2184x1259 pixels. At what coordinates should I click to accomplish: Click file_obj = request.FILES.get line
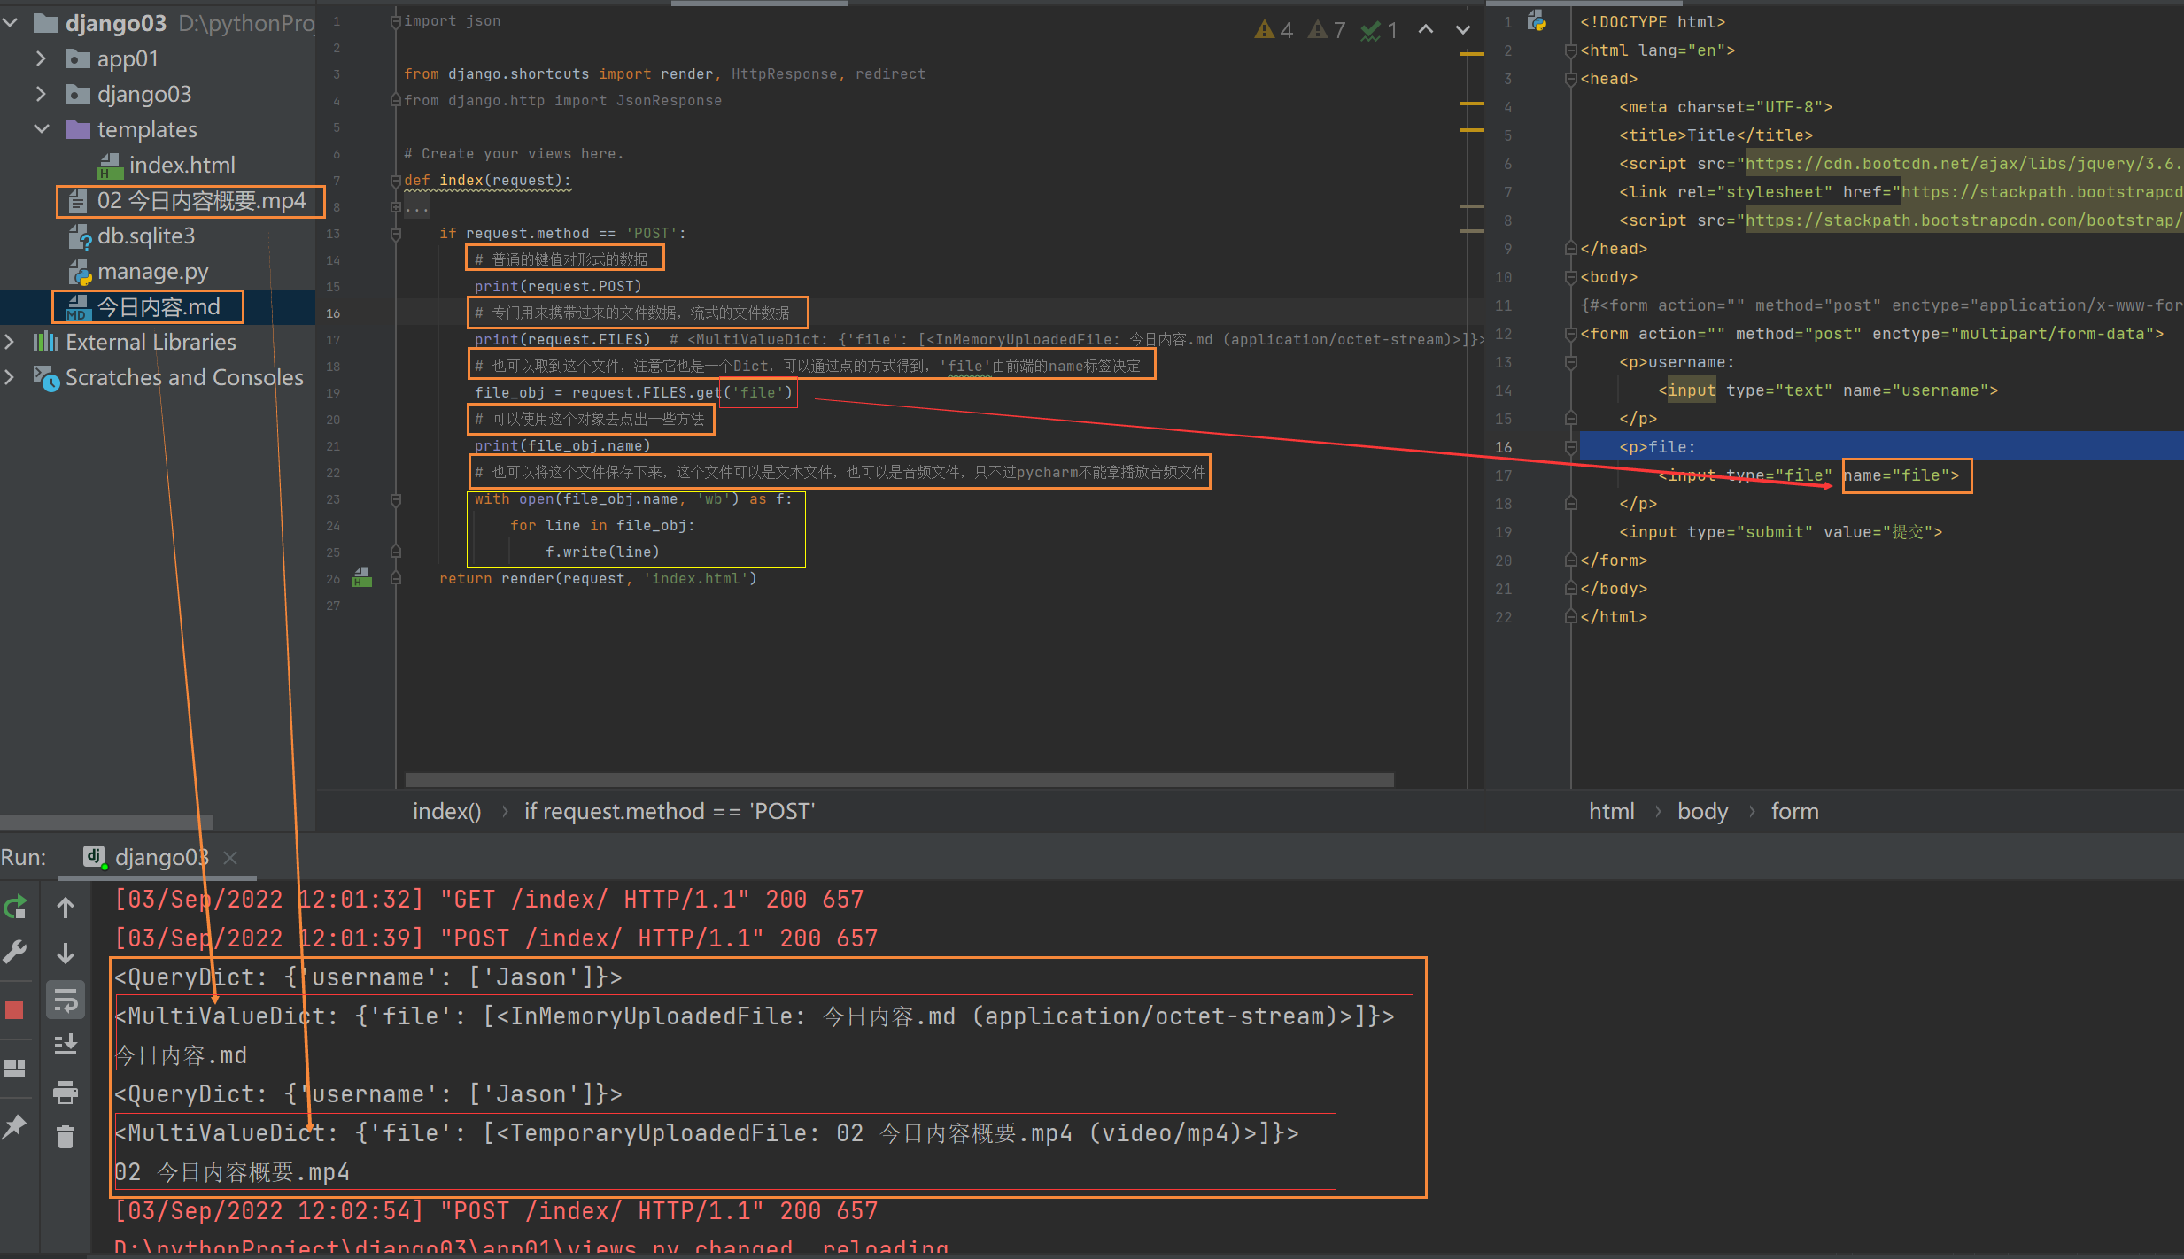click(x=634, y=393)
